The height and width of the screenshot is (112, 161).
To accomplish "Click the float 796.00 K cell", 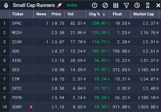I will [x=121, y=51].
